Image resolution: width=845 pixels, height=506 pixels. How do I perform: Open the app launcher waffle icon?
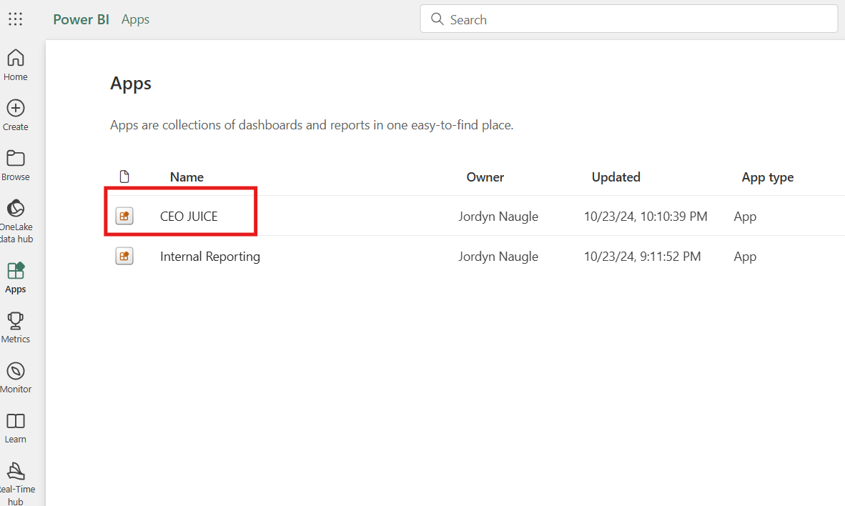[x=16, y=19]
